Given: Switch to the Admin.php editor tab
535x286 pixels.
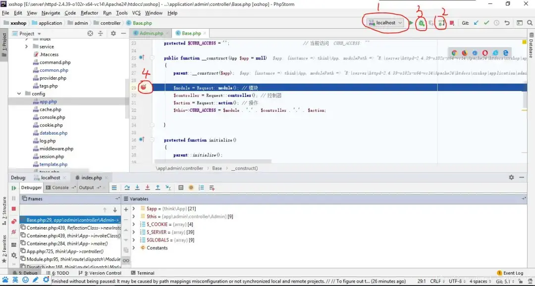Looking at the screenshot, I should (151, 33).
